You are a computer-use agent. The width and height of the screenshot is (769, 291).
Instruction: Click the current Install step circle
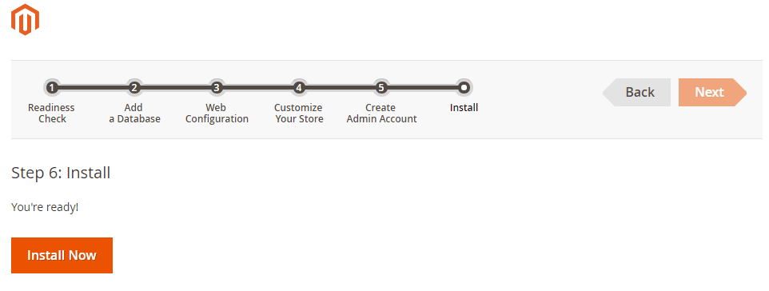click(464, 88)
